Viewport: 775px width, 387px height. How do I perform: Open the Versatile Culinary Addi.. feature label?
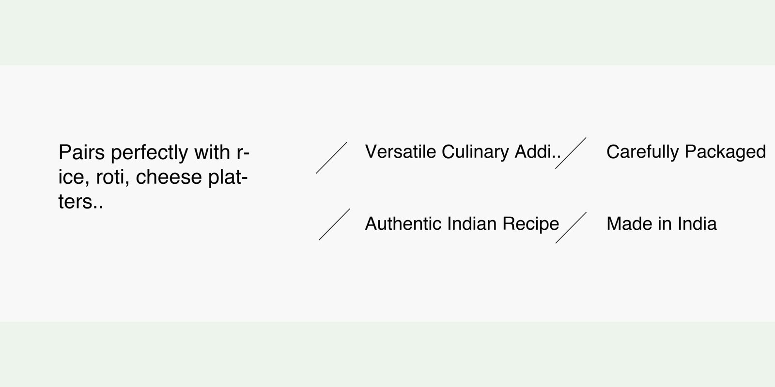(463, 152)
